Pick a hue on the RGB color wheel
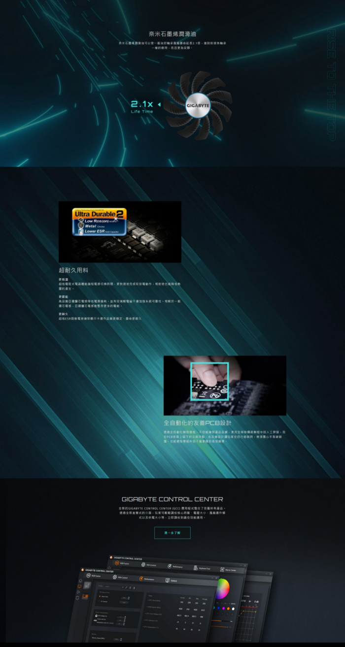This screenshot has height=647, width=345. pos(222,588)
